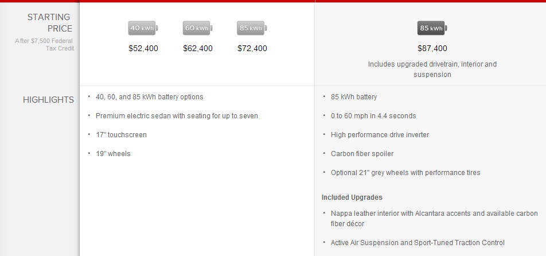
Task: Click 'Includes upgraded drivetrain' description
Action: tap(432, 69)
